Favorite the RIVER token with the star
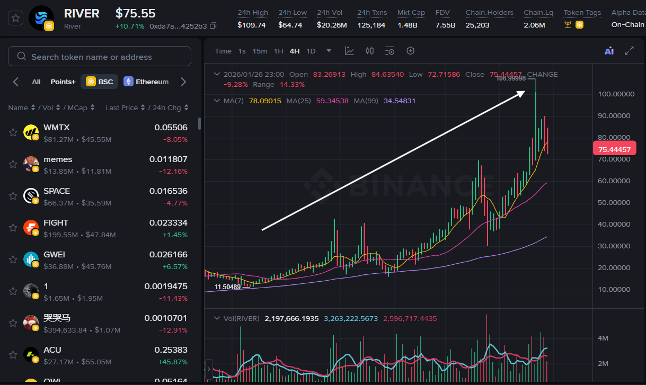This screenshot has height=385, width=646. tap(16, 18)
